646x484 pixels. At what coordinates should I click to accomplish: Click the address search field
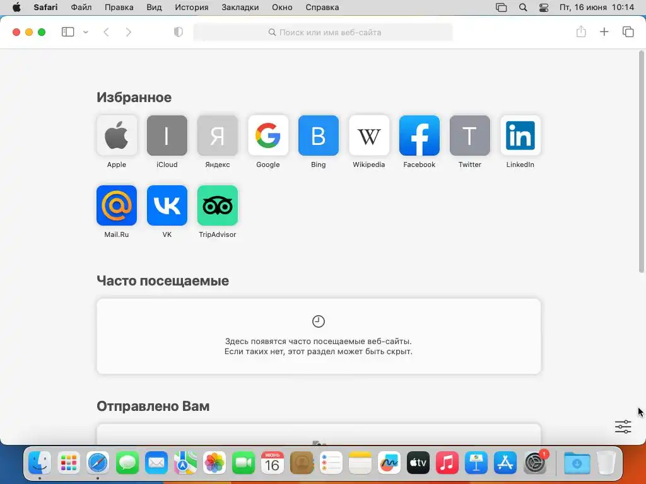(323, 32)
